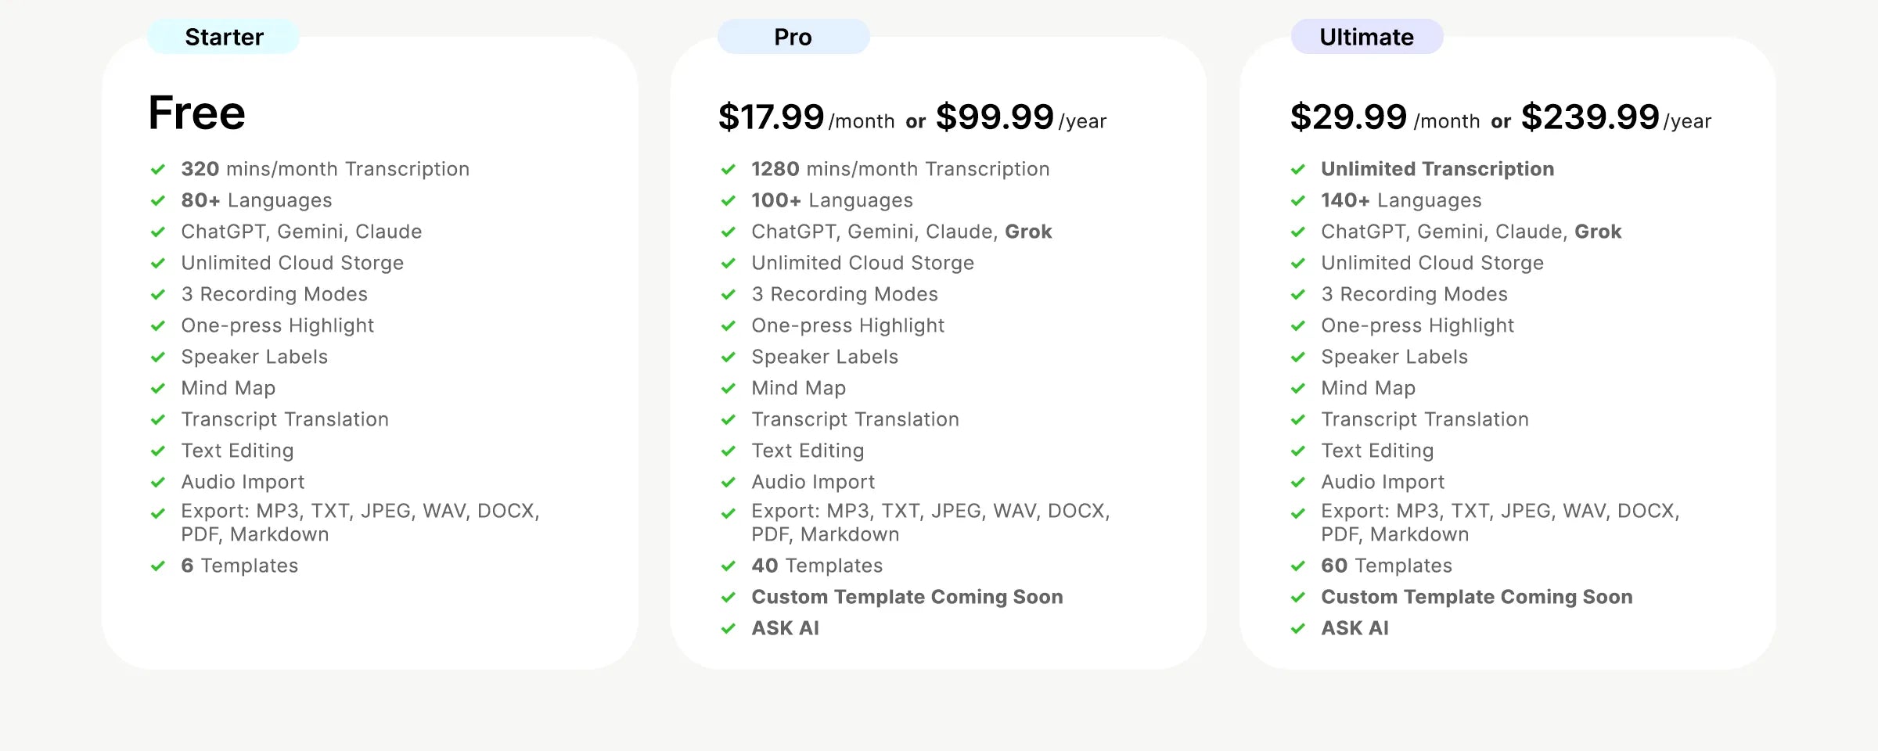Image resolution: width=1878 pixels, height=751 pixels.
Task: Click the Ultimate plan label
Action: pos(1366,37)
